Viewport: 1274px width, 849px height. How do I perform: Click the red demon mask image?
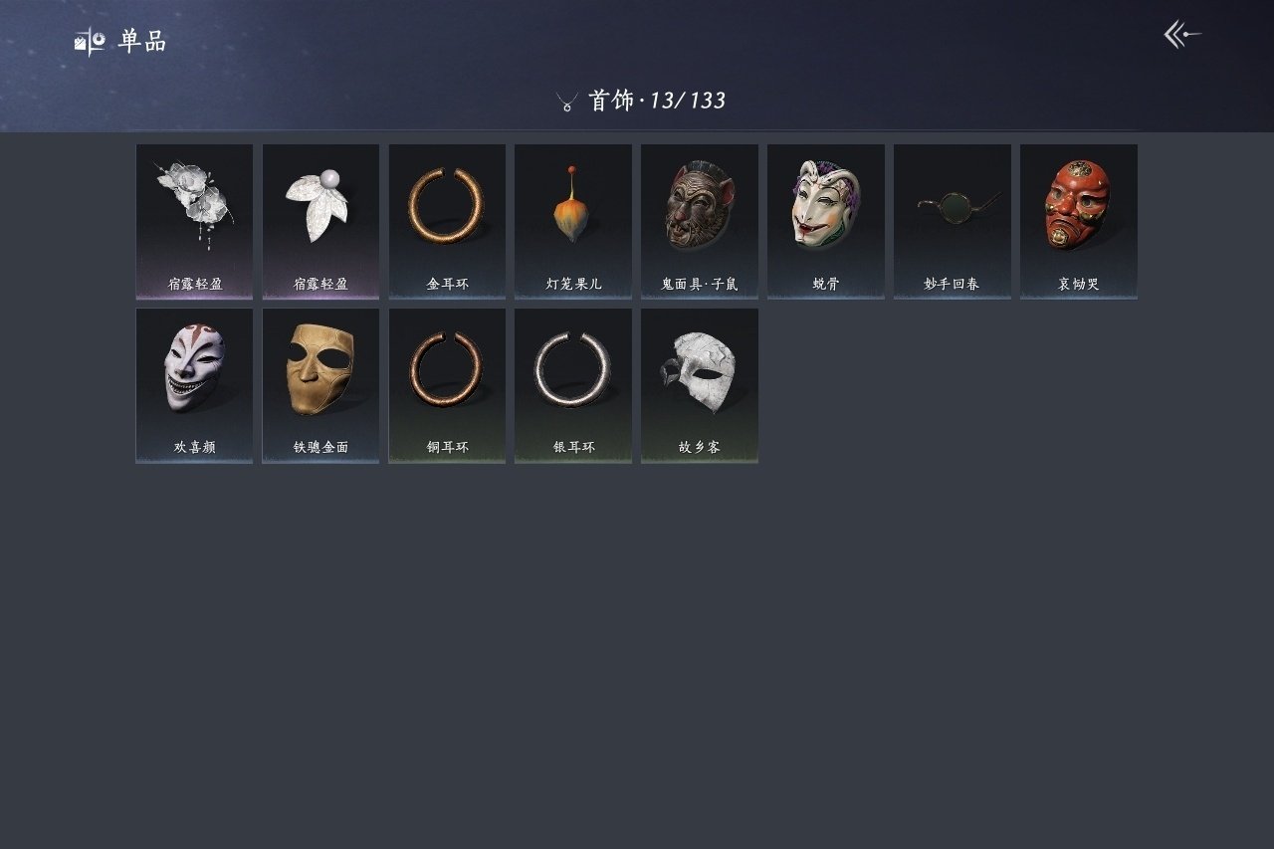(1077, 205)
